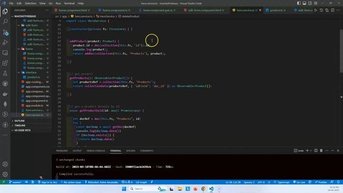Open Explorer panel more actions ellipsis
The image size is (343, 193).
tap(47, 10)
